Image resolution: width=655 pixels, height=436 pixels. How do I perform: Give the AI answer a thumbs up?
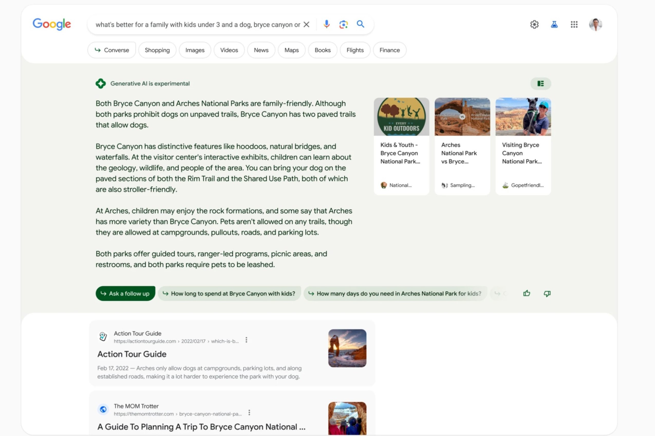tap(526, 293)
